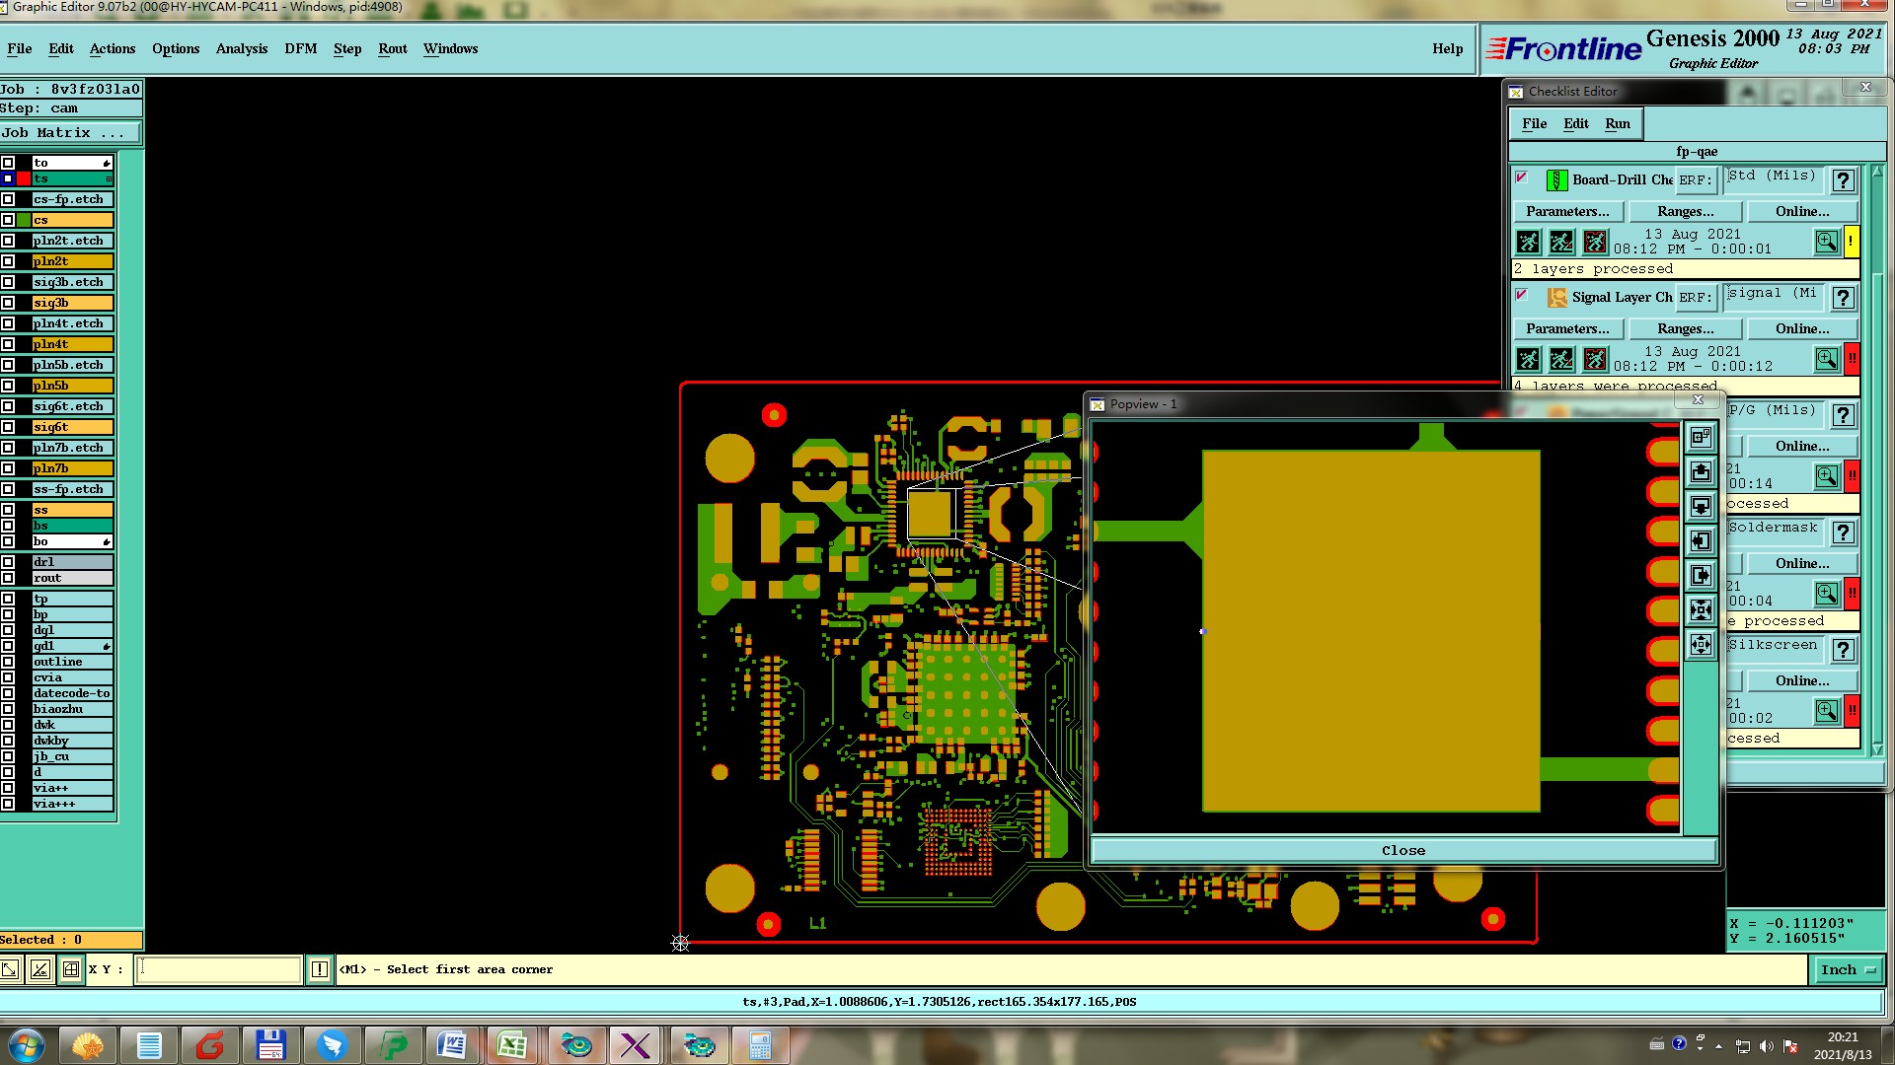The height and width of the screenshot is (1065, 1895).
Task: Click the Board-Drill Check green drill icon
Action: (1556, 180)
